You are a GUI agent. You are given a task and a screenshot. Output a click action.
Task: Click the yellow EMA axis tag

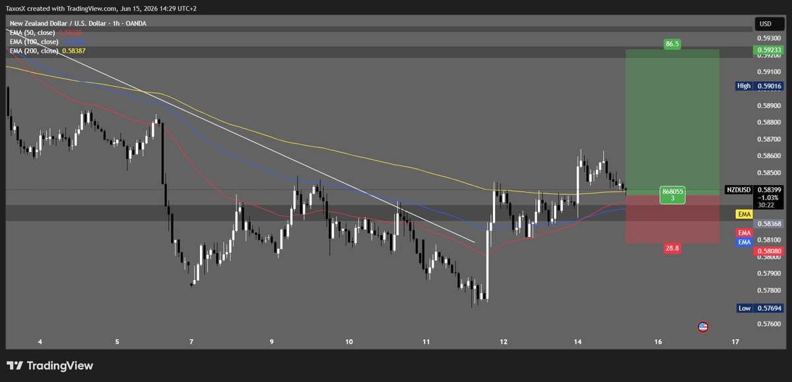(744, 214)
